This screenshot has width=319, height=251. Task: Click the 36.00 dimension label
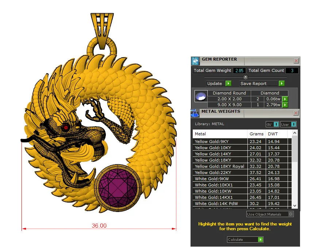click(99, 225)
